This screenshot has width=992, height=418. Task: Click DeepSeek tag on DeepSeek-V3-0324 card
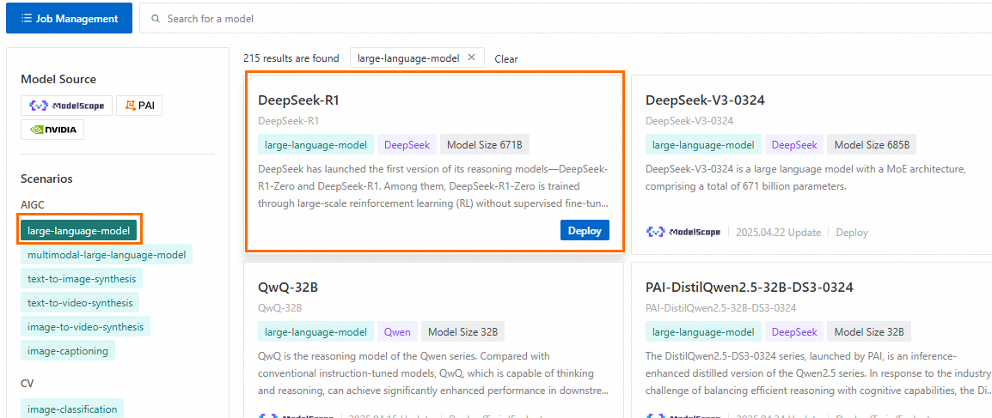pyautogui.click(x=794, y=144)
